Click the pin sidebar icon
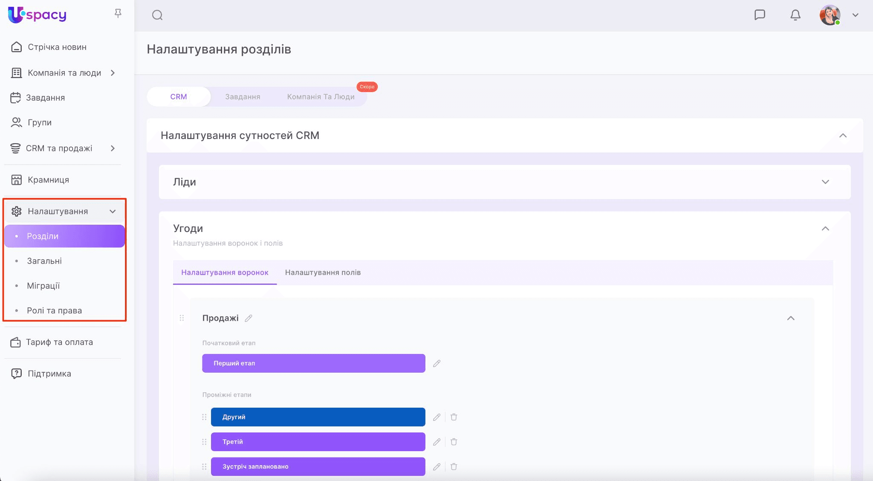The image size is (873, 481). [118, 14]
